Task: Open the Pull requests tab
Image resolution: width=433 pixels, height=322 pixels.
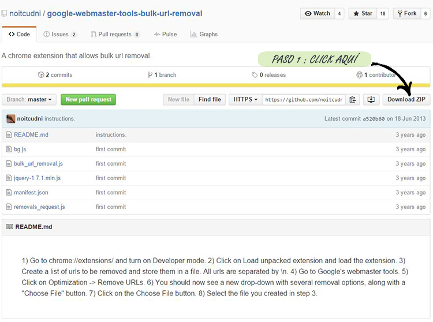Action: [x=115, y=34]
